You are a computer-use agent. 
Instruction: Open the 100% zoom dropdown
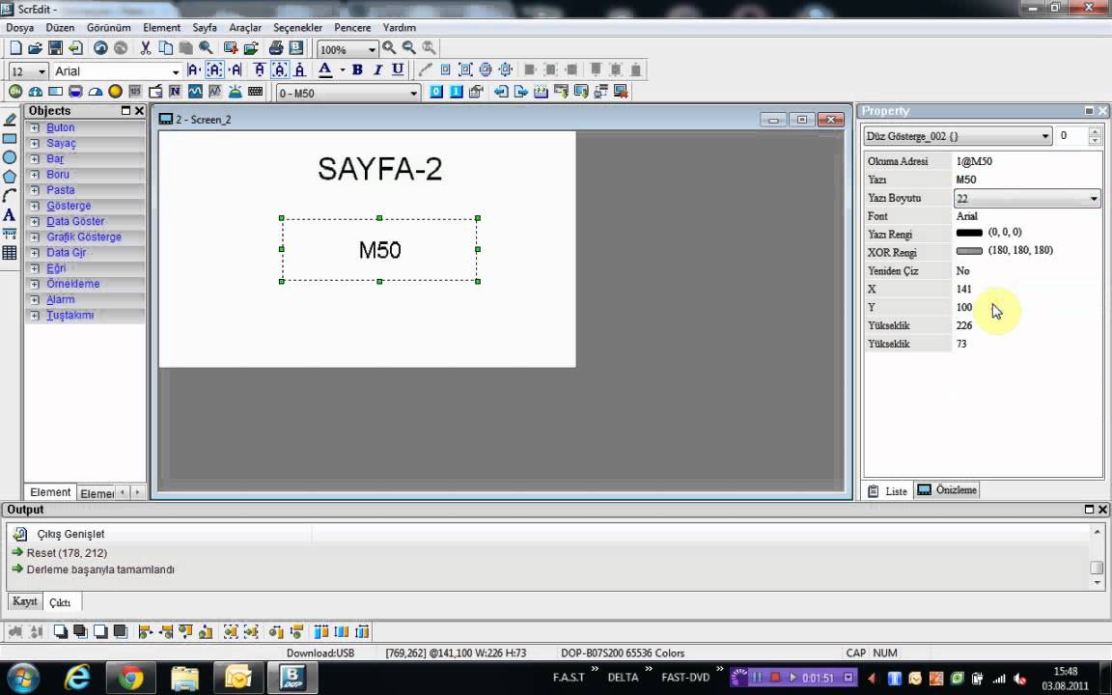click(x=372, y=49)
